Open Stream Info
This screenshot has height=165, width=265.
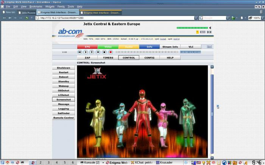(170, 47)
